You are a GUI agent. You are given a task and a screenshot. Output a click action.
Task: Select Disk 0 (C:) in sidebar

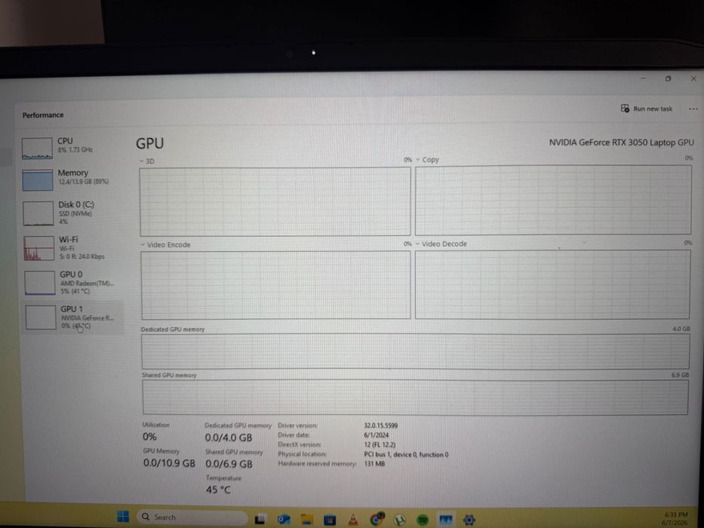pyautogui.click(x=72, y=213)
